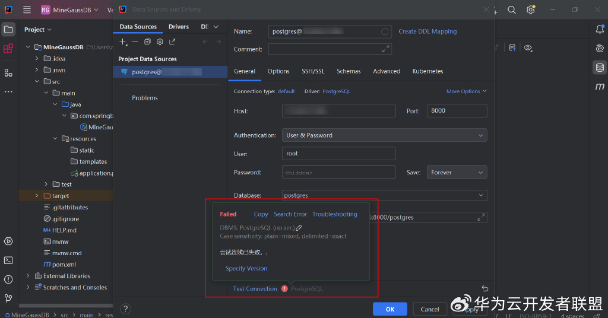Viewport: 608px width, 318px height.
Task: Switch to the Drivers tab
Action: click(178, 27)
